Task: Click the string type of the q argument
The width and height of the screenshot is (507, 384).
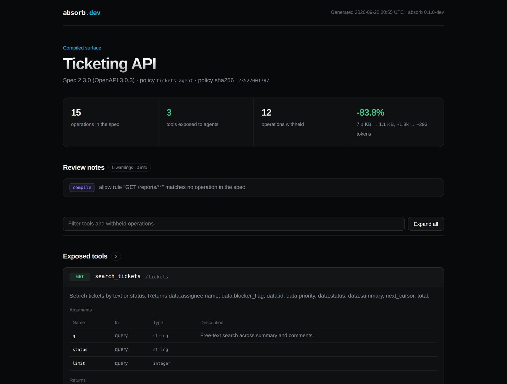Action: [x=160, y=336]
